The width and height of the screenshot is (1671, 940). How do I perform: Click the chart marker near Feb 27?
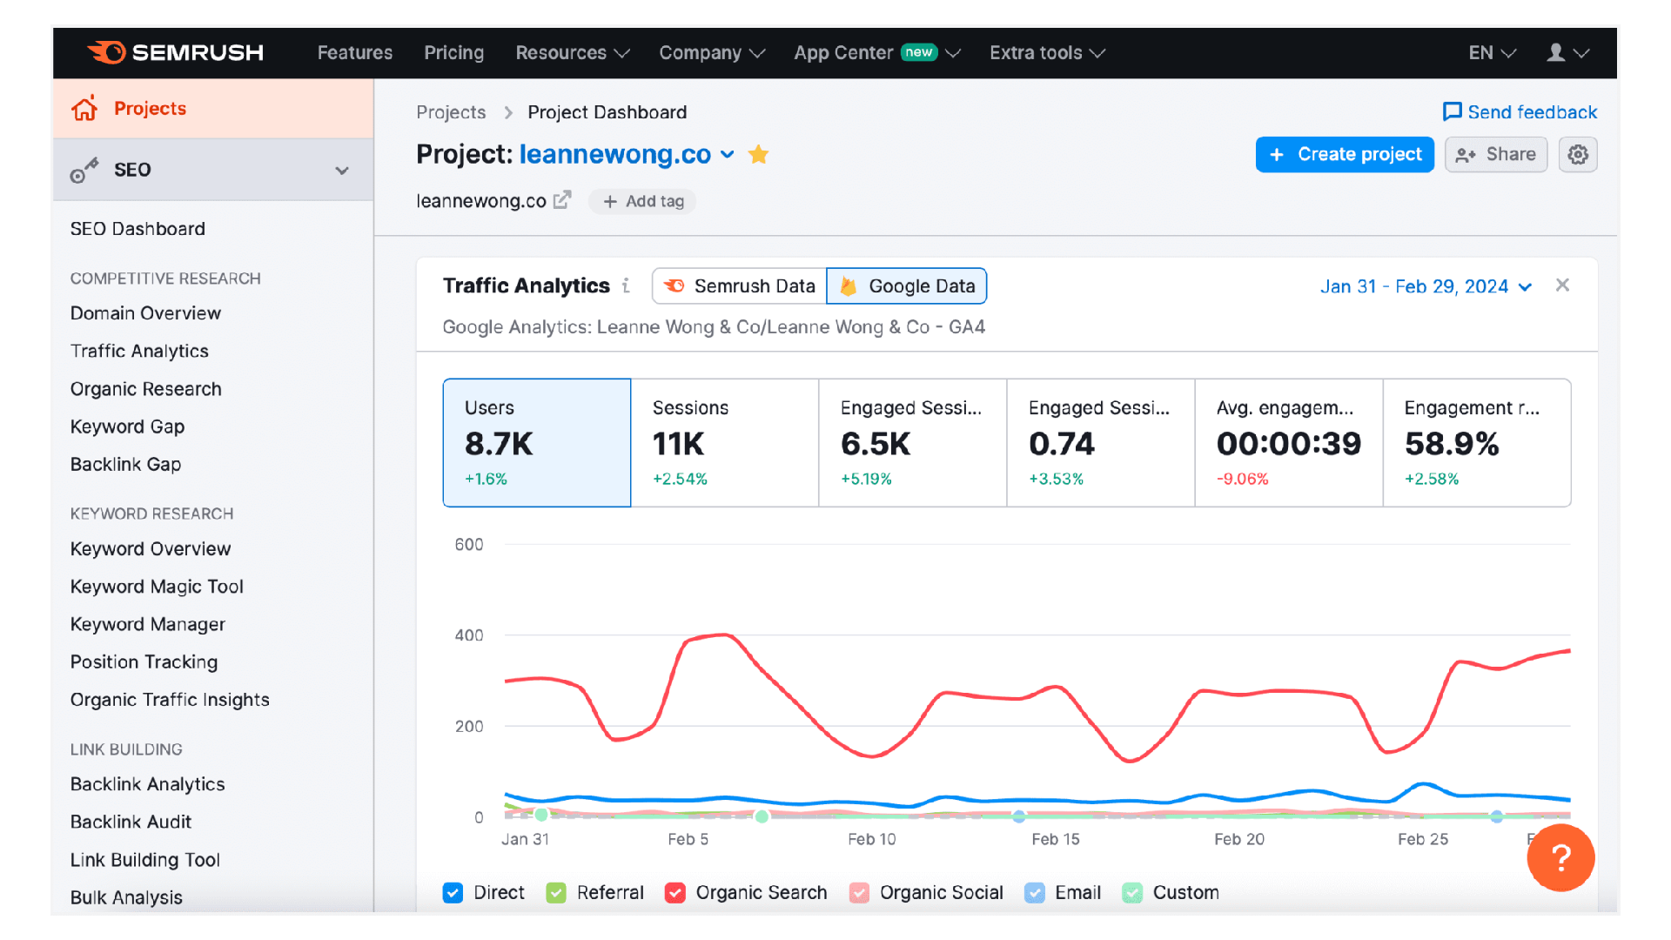point(1496,816)
